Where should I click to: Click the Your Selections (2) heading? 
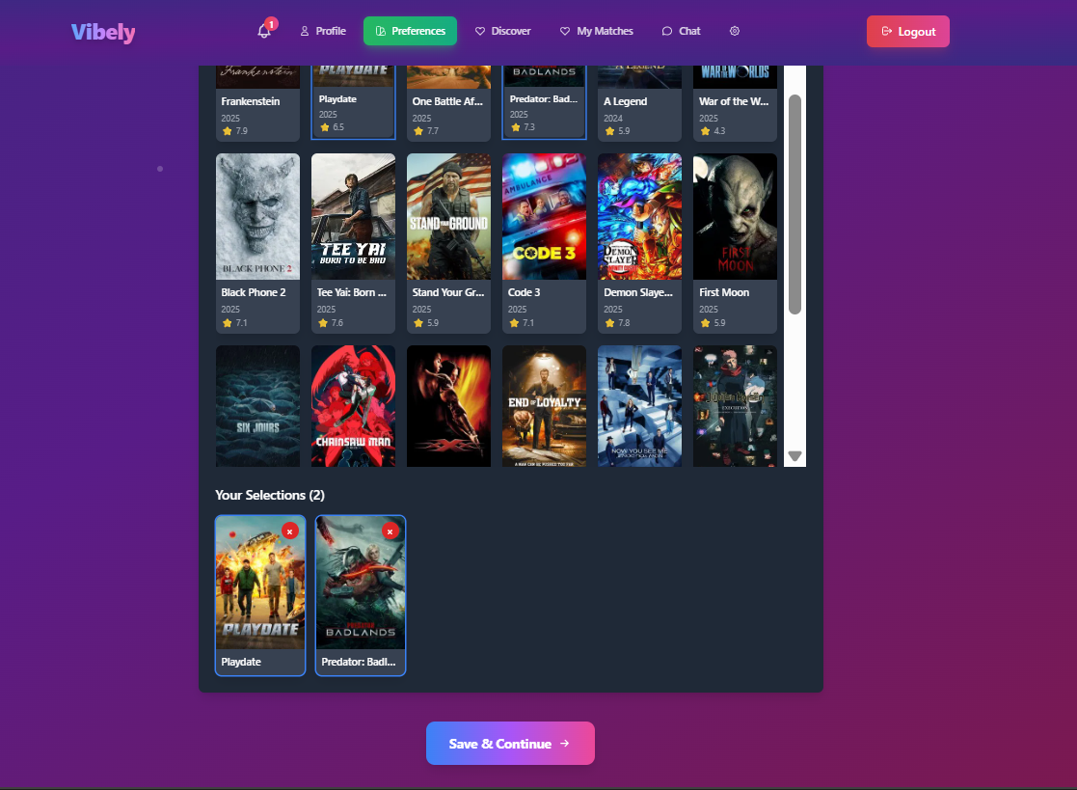click(270, 495)
